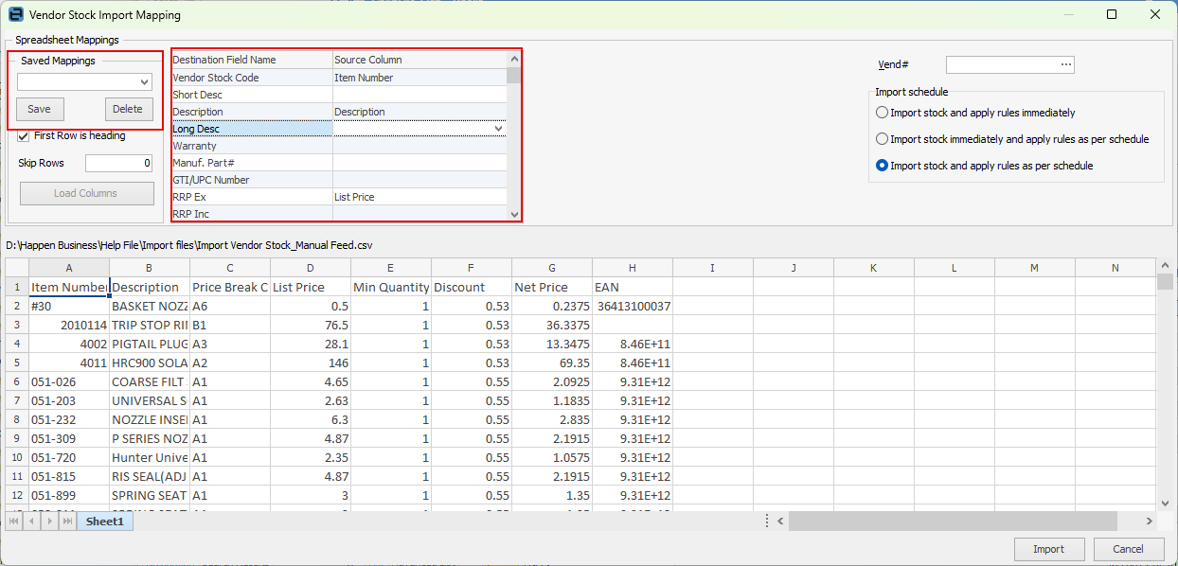Viewport: 1178px width, 566px height.
Task: Open the Vend# lookup ellipsis button
Action: coord(1066,64)
